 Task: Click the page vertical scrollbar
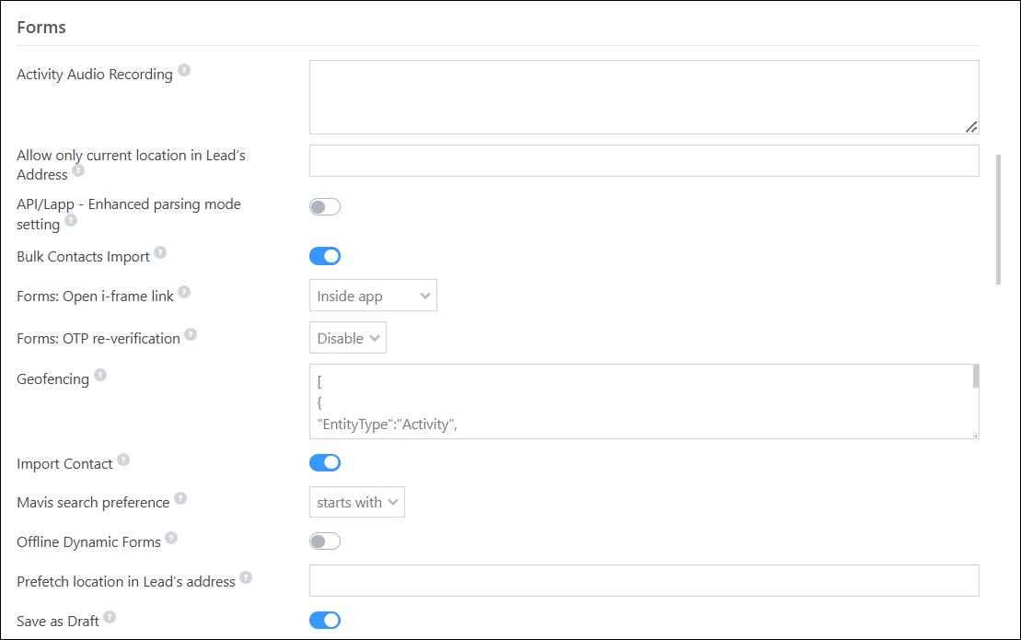click(998, 220)
